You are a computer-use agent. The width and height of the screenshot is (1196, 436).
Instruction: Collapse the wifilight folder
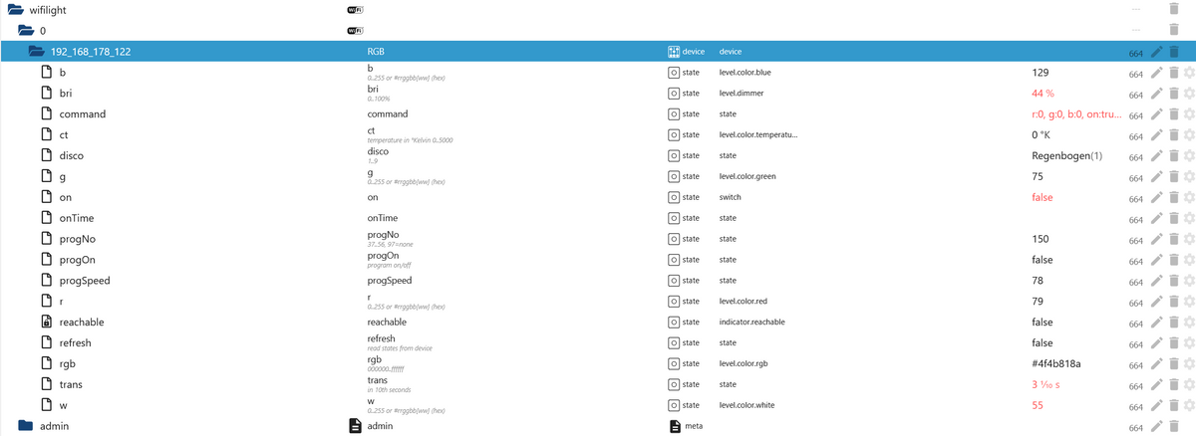[15, 10]
